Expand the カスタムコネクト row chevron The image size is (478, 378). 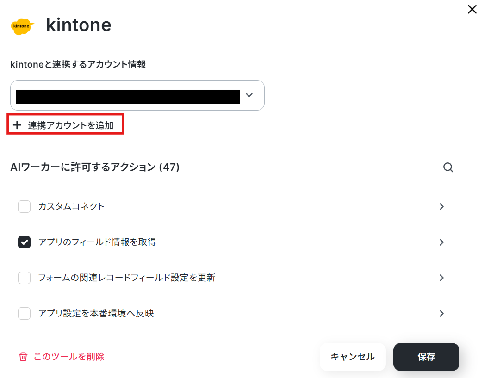441,207
